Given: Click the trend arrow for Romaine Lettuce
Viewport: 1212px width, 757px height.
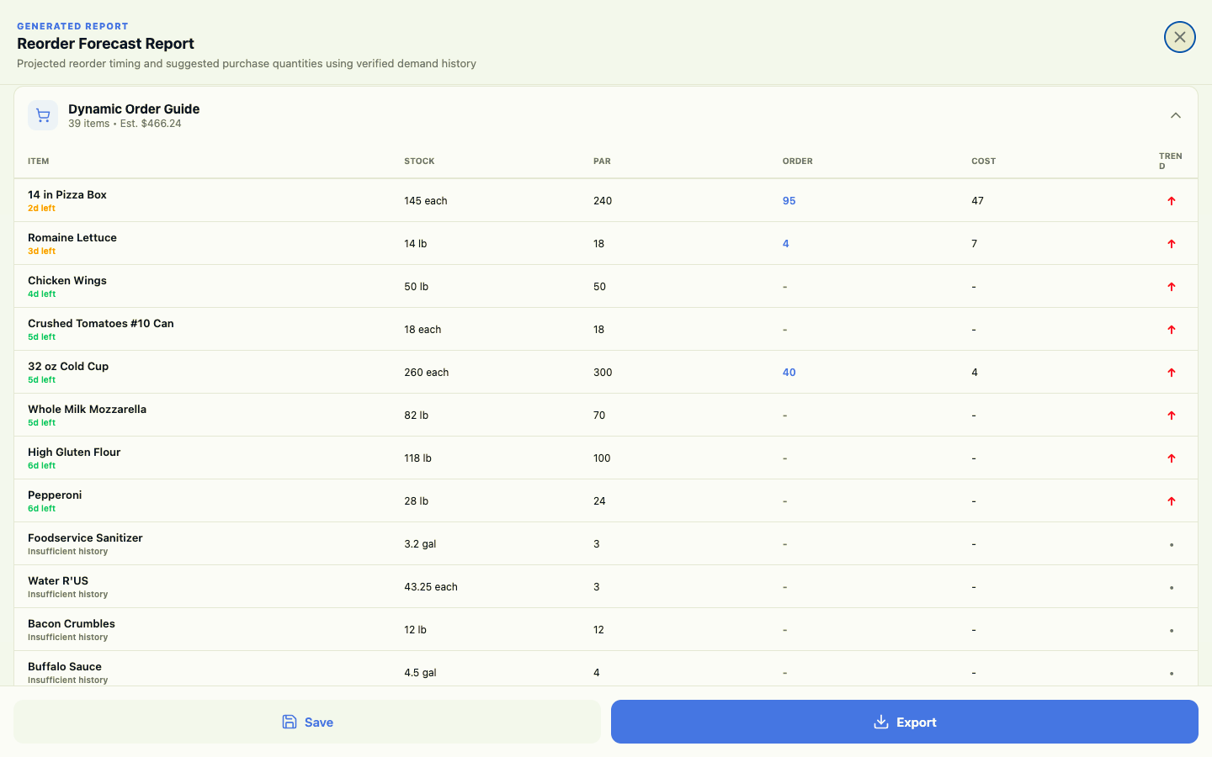Looking at the screenshot, I should click(1171, 244).
